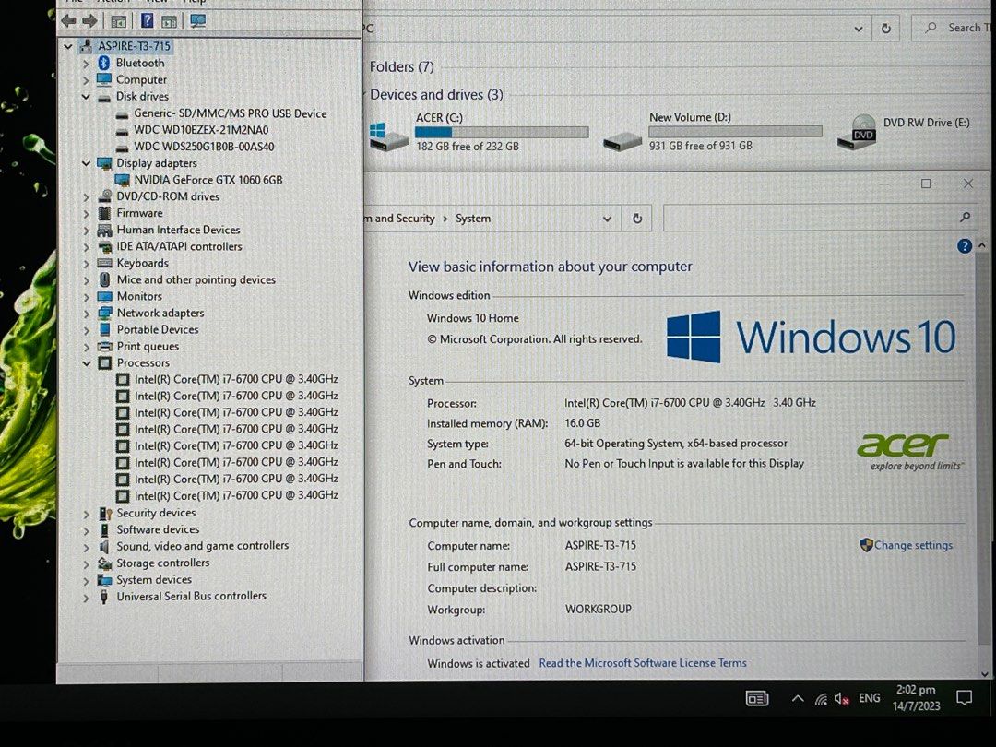This screenshot has height=747, width=996.
Task: Click the ACER (C:) capacity bar
Action: click(502, 131)
